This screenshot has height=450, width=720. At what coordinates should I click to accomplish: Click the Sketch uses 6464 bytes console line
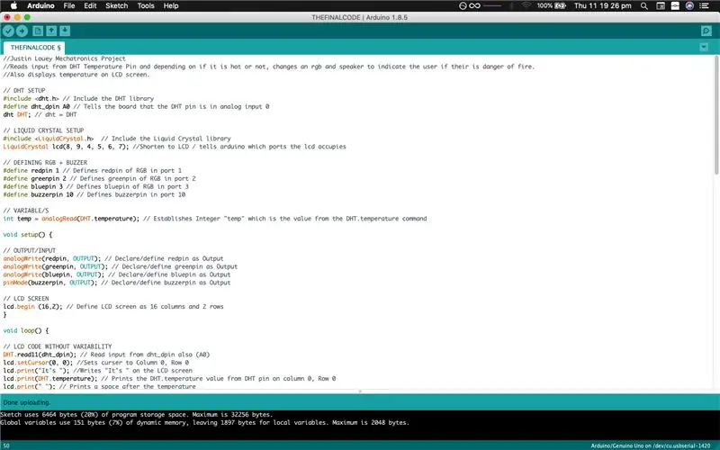pyautogui.click(x=137, y=415)
